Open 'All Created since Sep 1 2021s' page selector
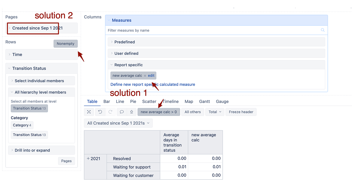The width and height of the screenshot is (352, 189). click(118, 123)
